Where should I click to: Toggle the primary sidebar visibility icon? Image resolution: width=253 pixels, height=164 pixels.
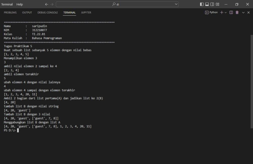pos(202,4)
